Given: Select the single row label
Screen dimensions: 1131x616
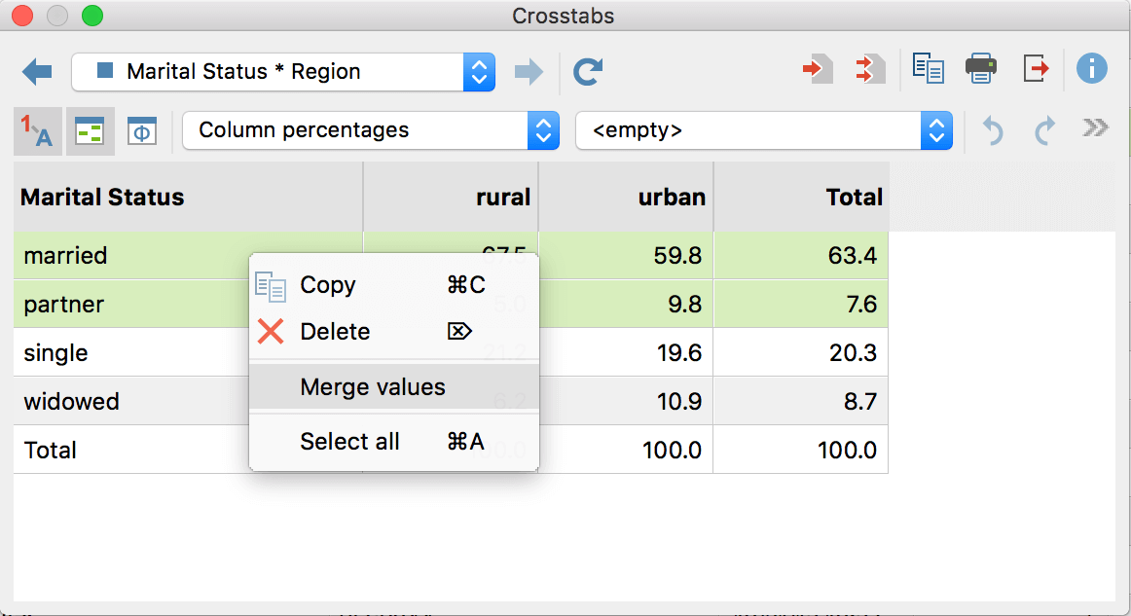Looking at the screenshot, I should click(55, 353).
